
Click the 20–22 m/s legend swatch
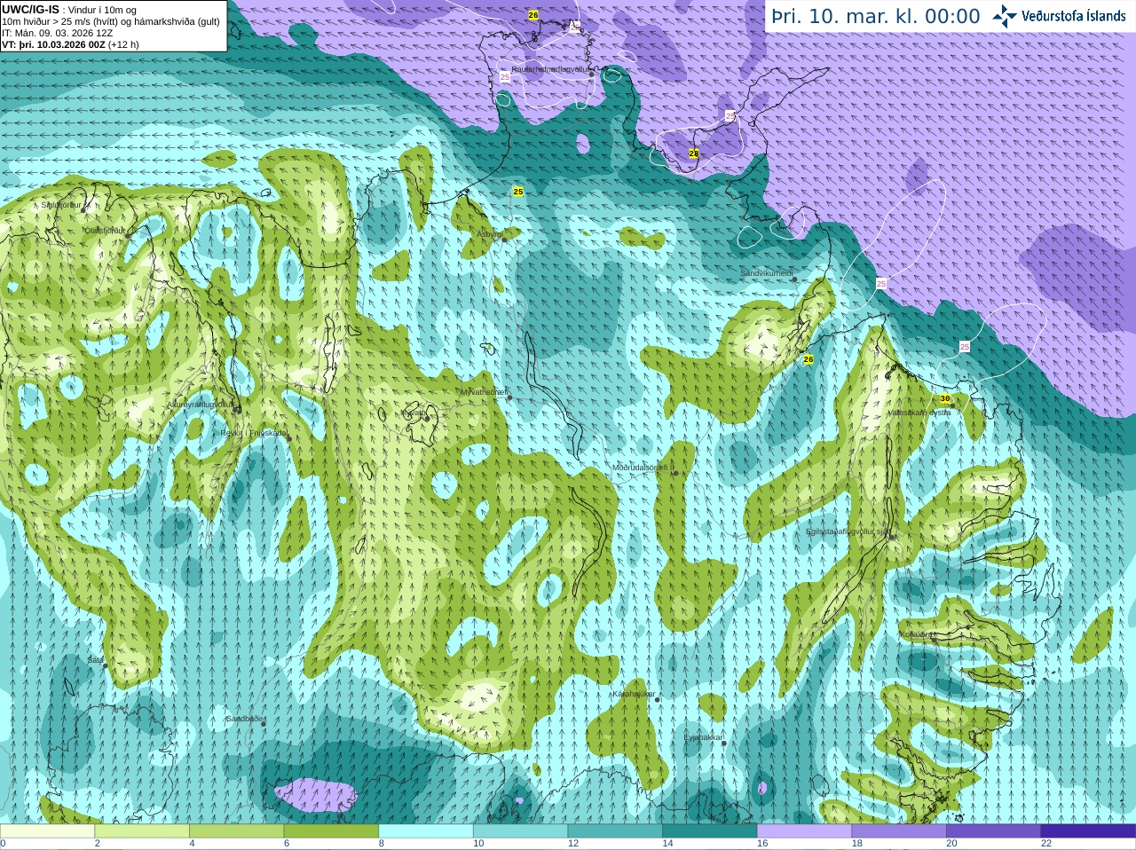click(x=994, y=831)
